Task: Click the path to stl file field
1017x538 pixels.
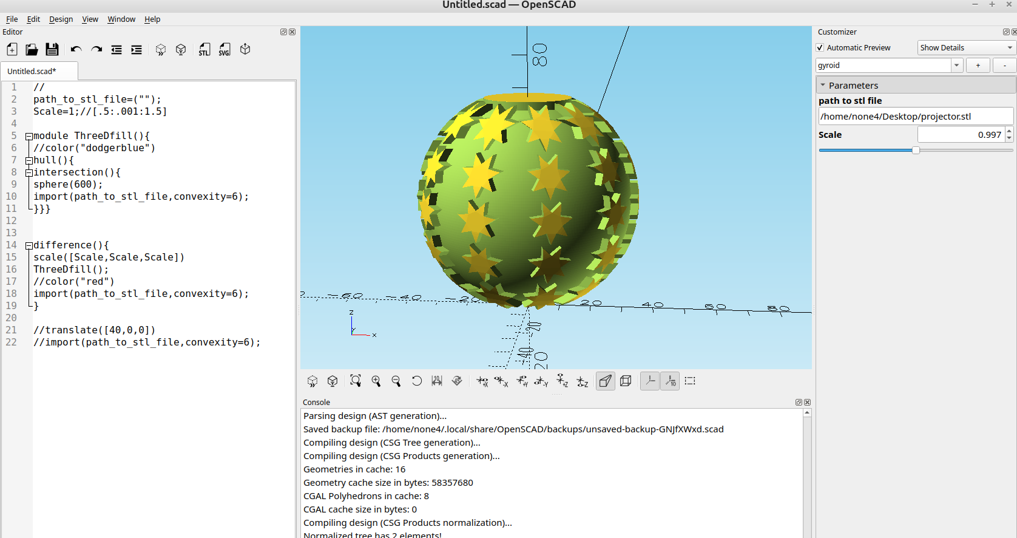Action: (915, 116)
